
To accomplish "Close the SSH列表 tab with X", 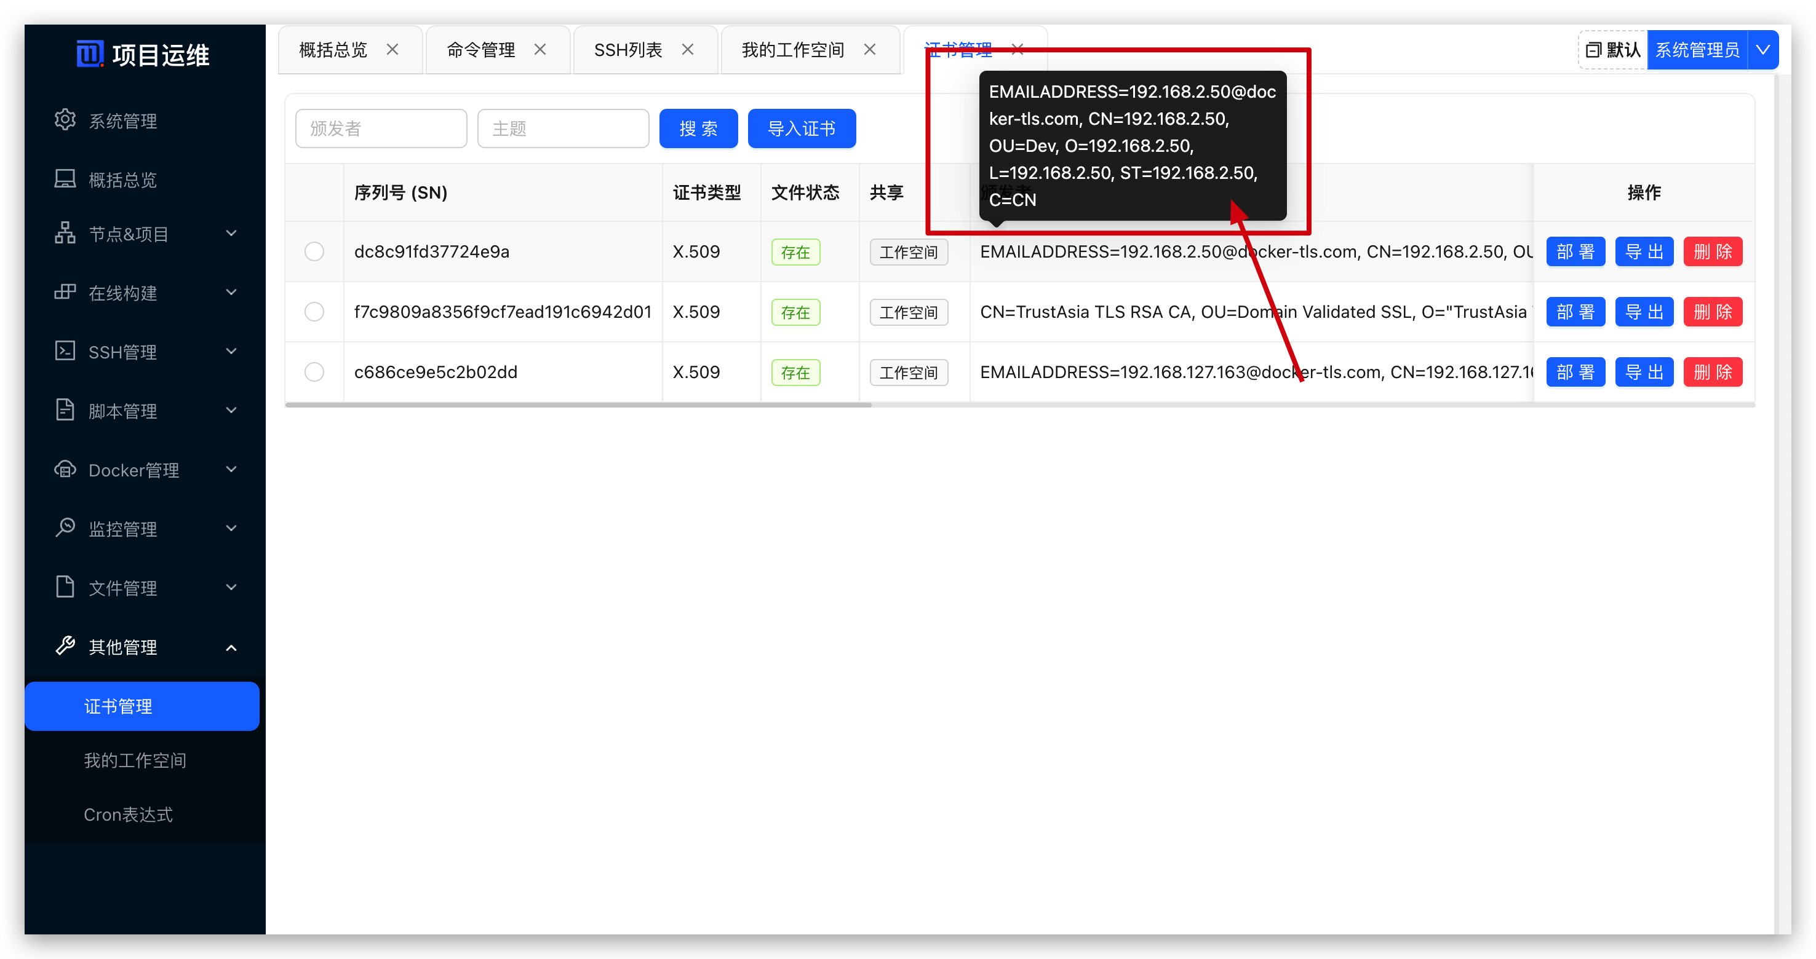I will click(x=687, y=49).
